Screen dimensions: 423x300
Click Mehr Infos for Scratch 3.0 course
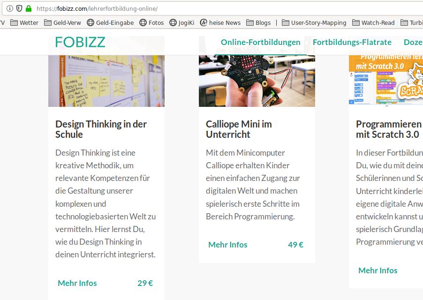coord(378,270)
